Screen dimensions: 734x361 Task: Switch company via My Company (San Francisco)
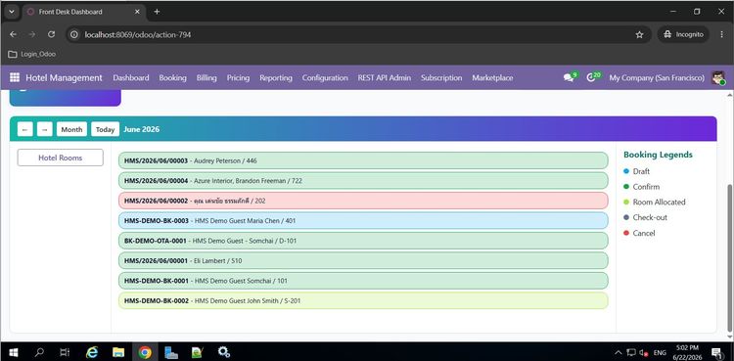(x=657, y=77)
